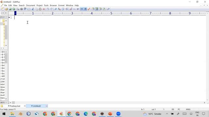Click ANSI encoding in status bar
Image resolution: width=209 pixels, height=117 pixels.
click(x=188, y=109)
